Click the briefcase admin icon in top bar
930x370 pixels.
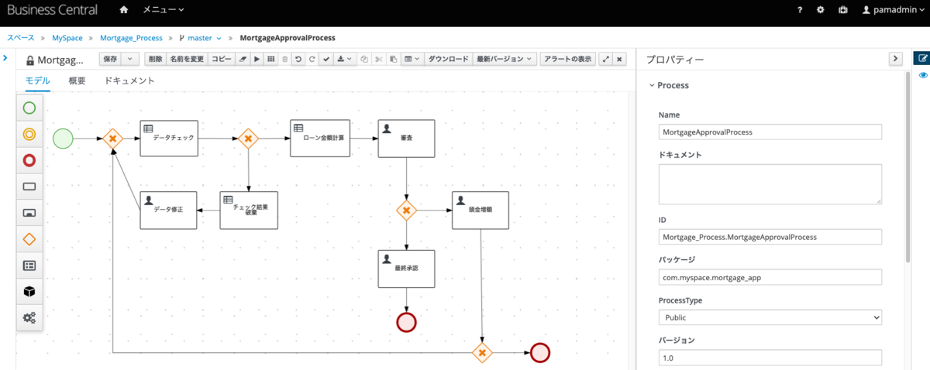(842, 10)
